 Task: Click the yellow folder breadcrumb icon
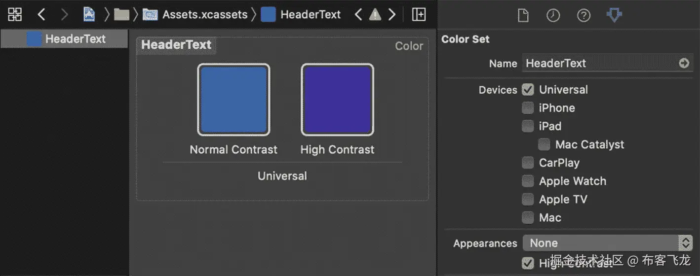tap(121, 15)
